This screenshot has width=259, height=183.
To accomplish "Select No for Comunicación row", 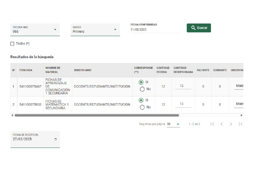I will (142, 89).
